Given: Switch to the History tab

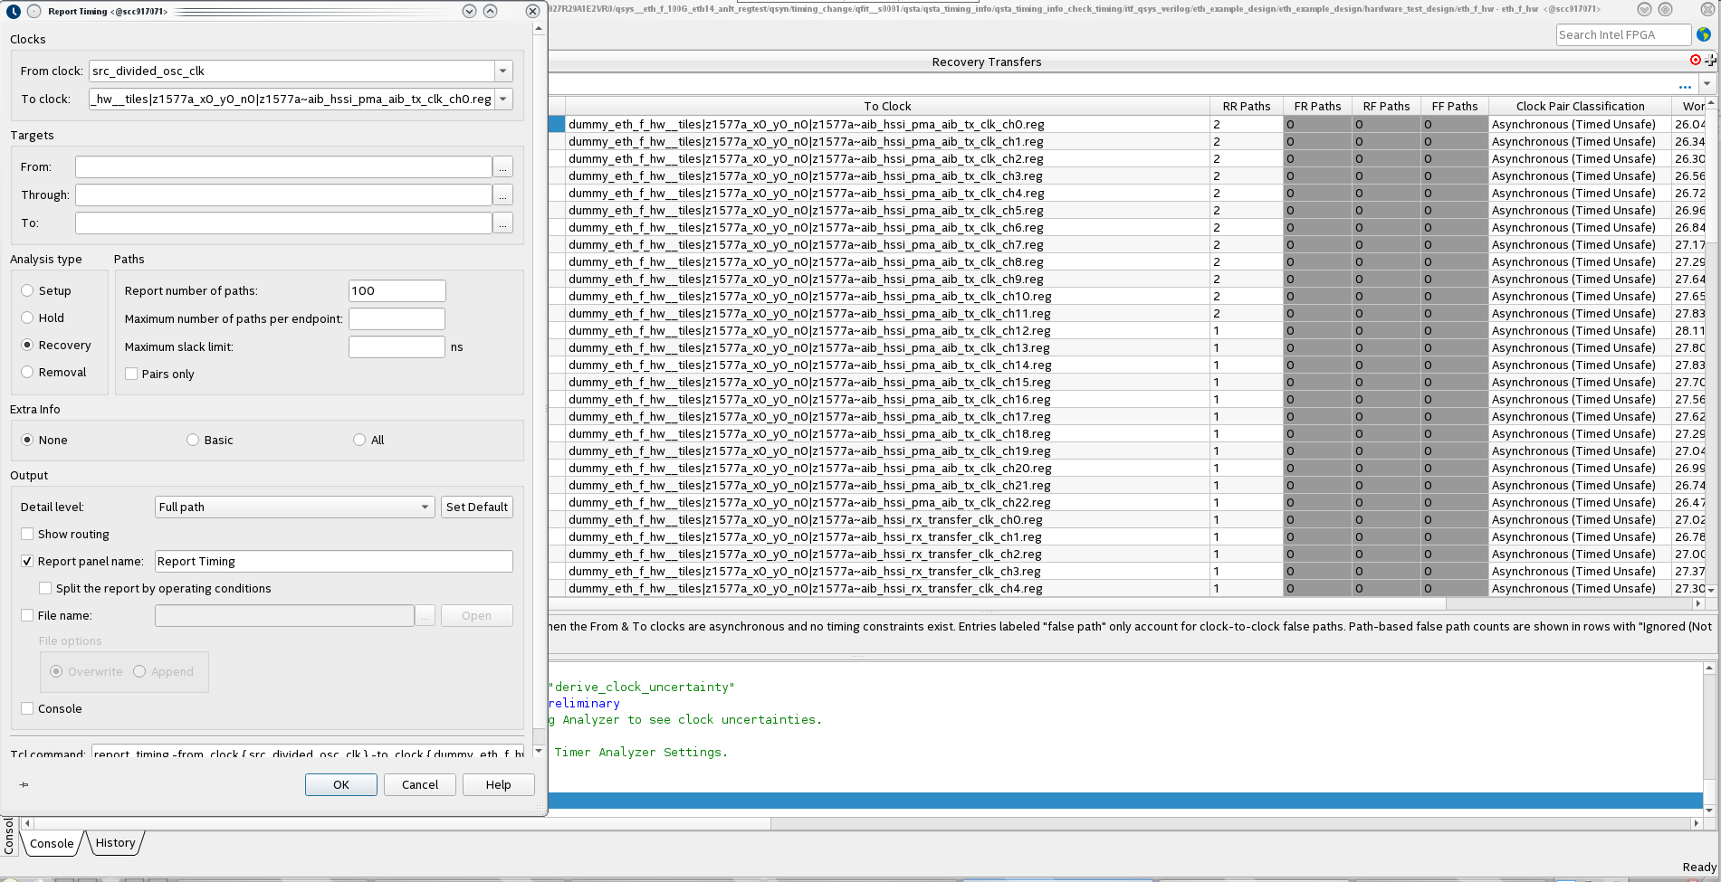Looking at the screenshot, I should point(115,842).
